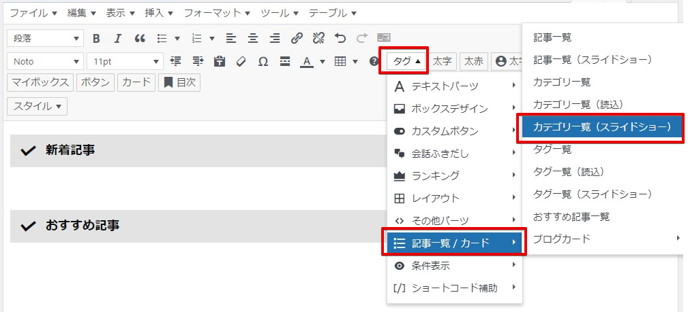The width and height of the screenshot is (688, 312).
Task: Click the 目次 table of contents button
Action: (179, 83)
